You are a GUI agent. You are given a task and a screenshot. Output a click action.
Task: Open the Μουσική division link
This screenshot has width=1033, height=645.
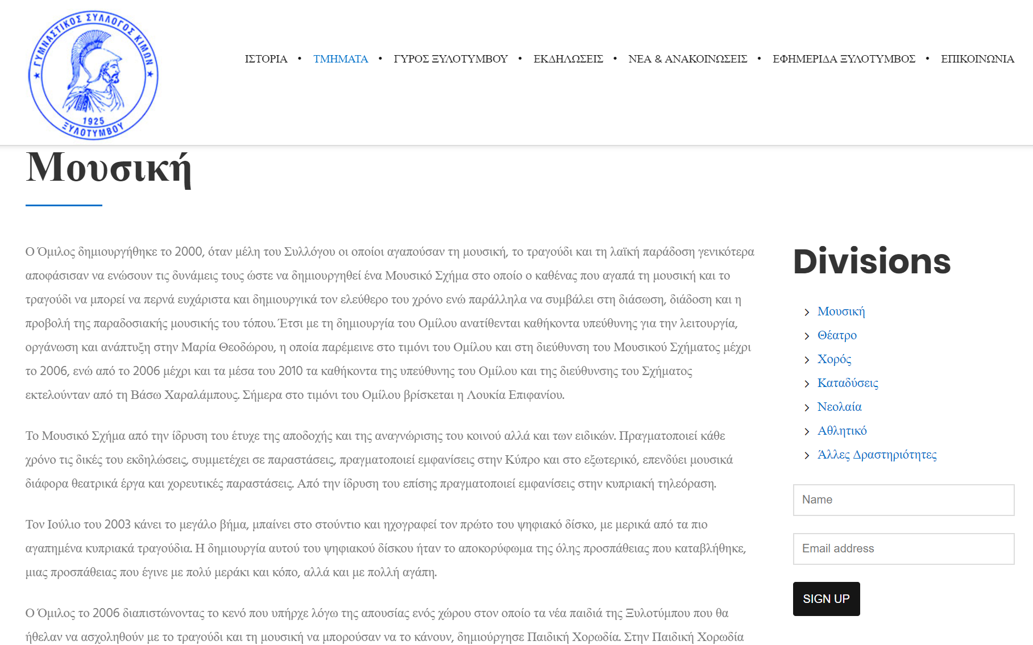[841, 311]
